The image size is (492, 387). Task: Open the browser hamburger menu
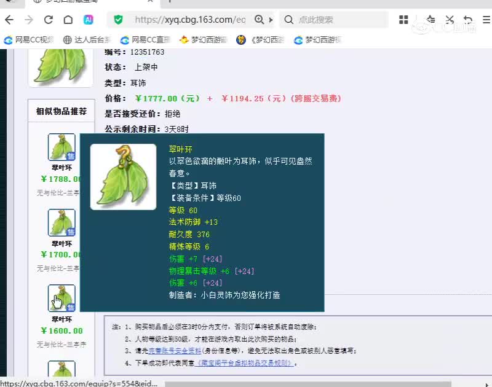[486, 20]
